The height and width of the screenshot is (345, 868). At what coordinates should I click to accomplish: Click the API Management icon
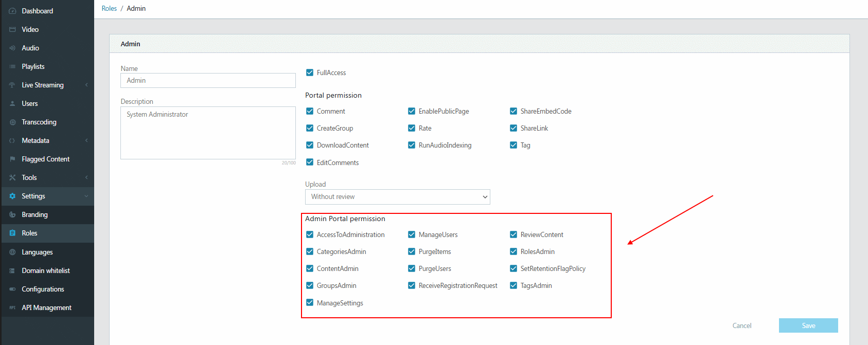click(12, 307)
